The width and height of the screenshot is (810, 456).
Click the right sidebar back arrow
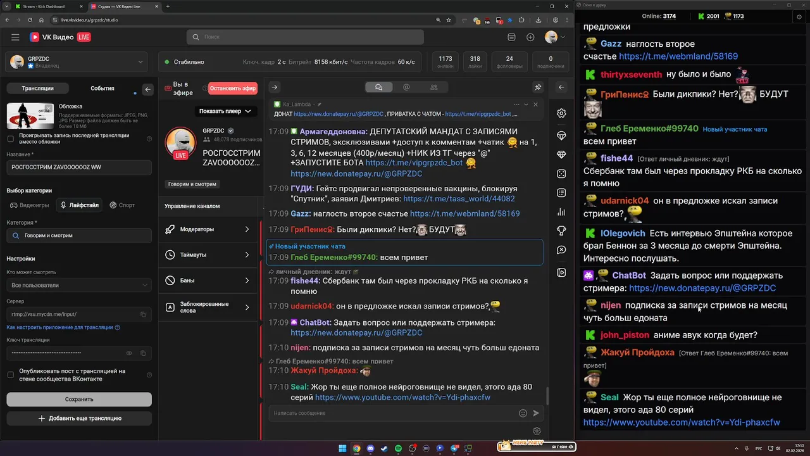click(x=561, y=87)
